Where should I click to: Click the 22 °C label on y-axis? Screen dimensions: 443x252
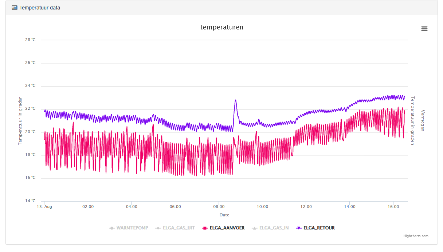(30, 109)
